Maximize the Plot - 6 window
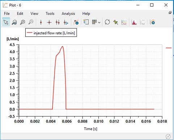This screenshot has width=174, height=140. pos(152,5)
